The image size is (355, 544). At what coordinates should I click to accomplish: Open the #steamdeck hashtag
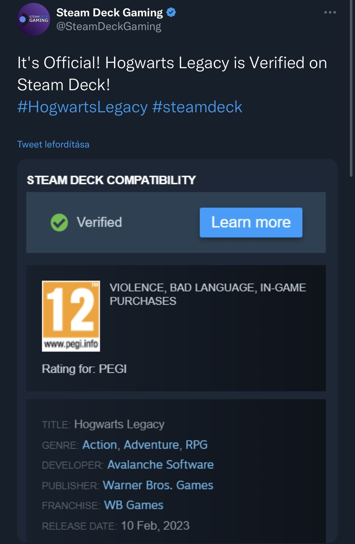(197, 107)
